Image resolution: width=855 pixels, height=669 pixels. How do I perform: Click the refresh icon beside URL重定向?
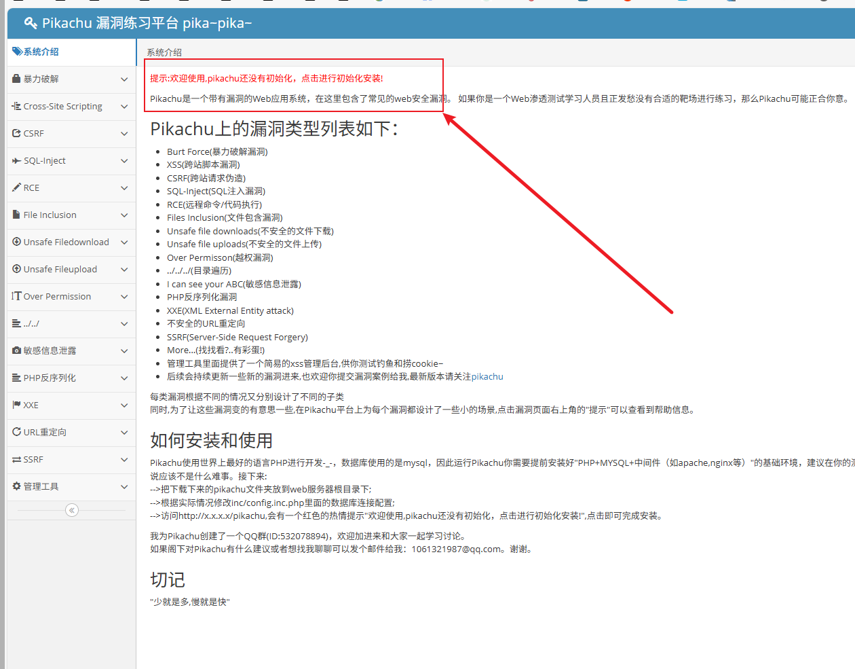pyautogui.click(x=17, y=432)
